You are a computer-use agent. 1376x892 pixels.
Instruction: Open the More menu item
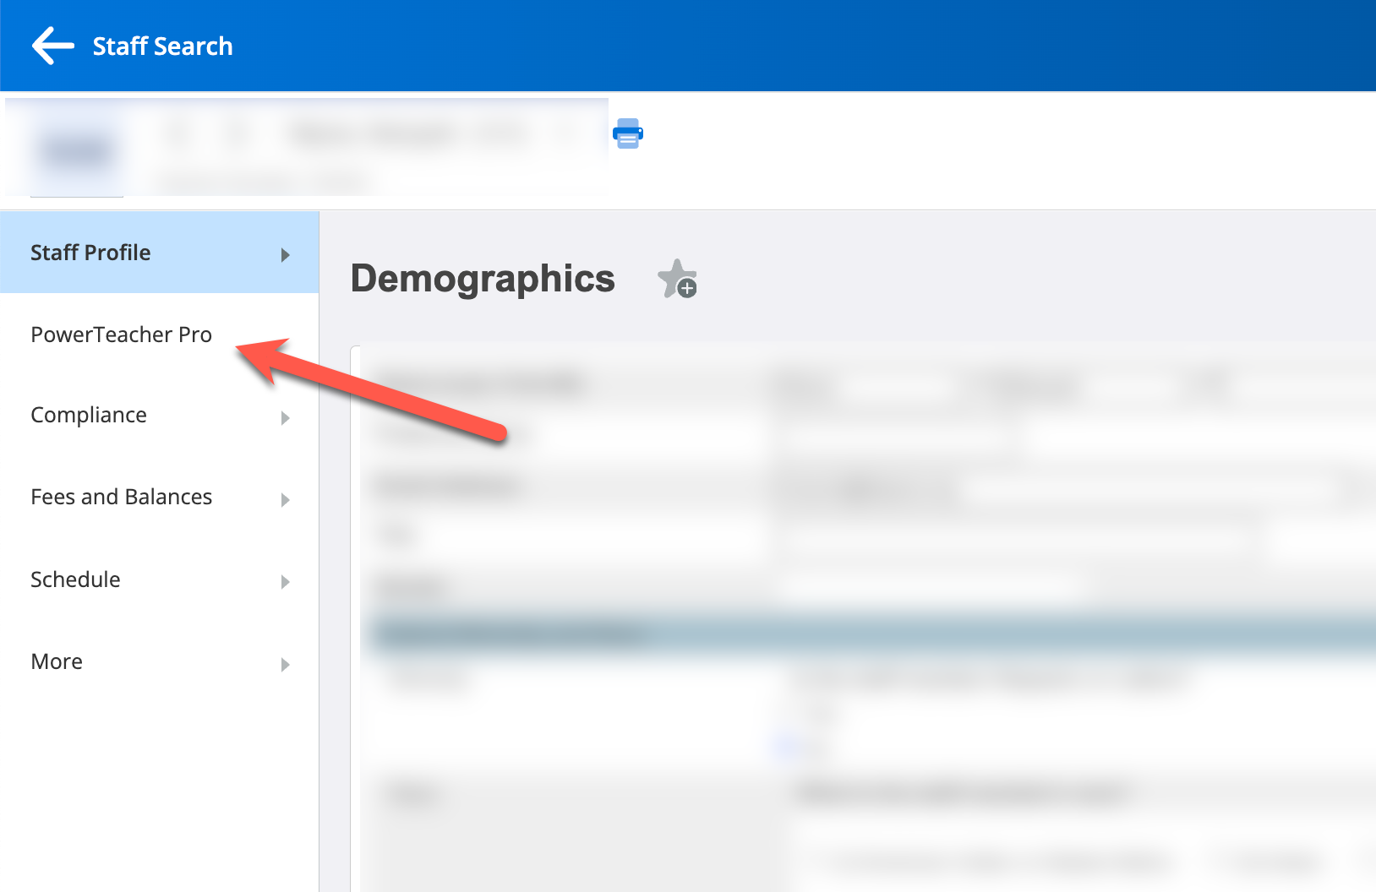57,661
